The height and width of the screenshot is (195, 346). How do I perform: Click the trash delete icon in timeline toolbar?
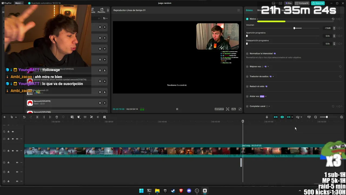point(57,117)
